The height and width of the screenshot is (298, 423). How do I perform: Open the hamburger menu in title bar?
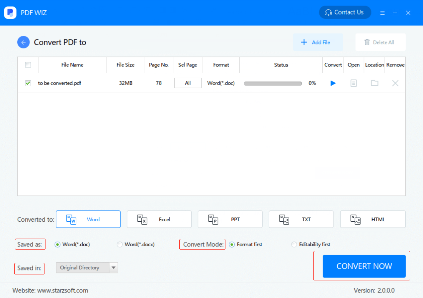382,13
